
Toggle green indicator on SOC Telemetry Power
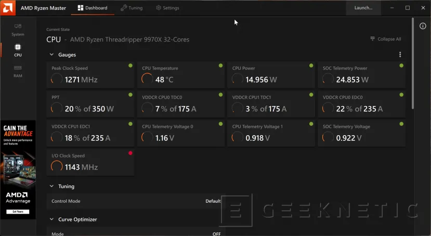tap(401, 65)
